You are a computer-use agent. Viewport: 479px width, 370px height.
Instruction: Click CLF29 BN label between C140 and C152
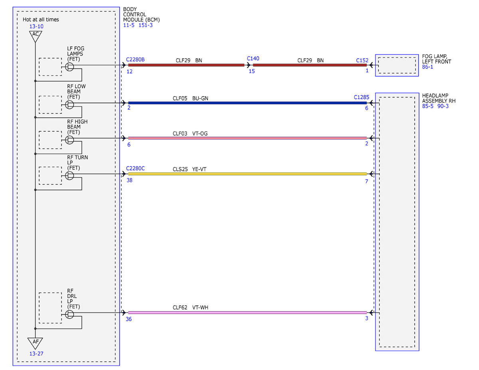point(311,61)
